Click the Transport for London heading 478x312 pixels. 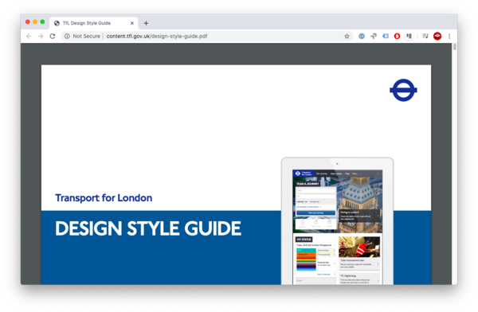tap(104, 197)
